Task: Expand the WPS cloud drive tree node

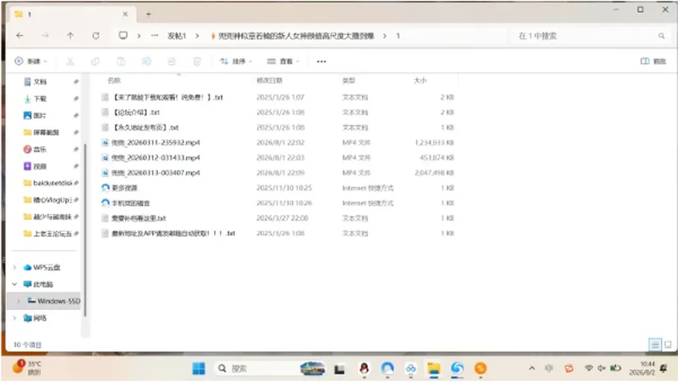Action: pyautogui.click(x=15, y=268)
